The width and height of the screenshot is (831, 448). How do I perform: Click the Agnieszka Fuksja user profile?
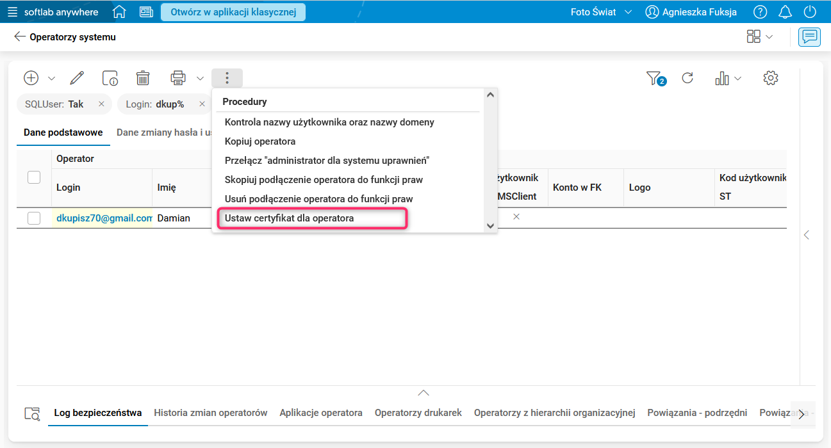click(x=691, y=12)
